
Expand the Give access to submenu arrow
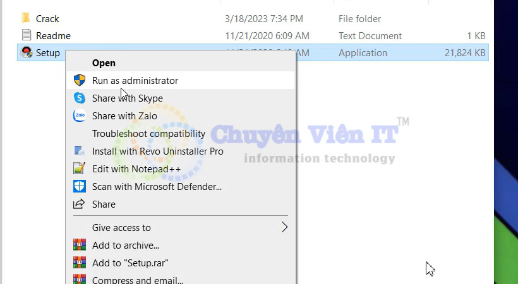click(284, 227)
